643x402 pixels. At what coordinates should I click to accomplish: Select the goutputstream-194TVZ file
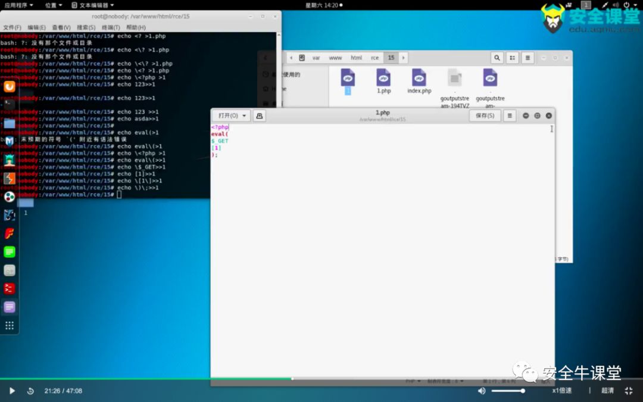454,88
